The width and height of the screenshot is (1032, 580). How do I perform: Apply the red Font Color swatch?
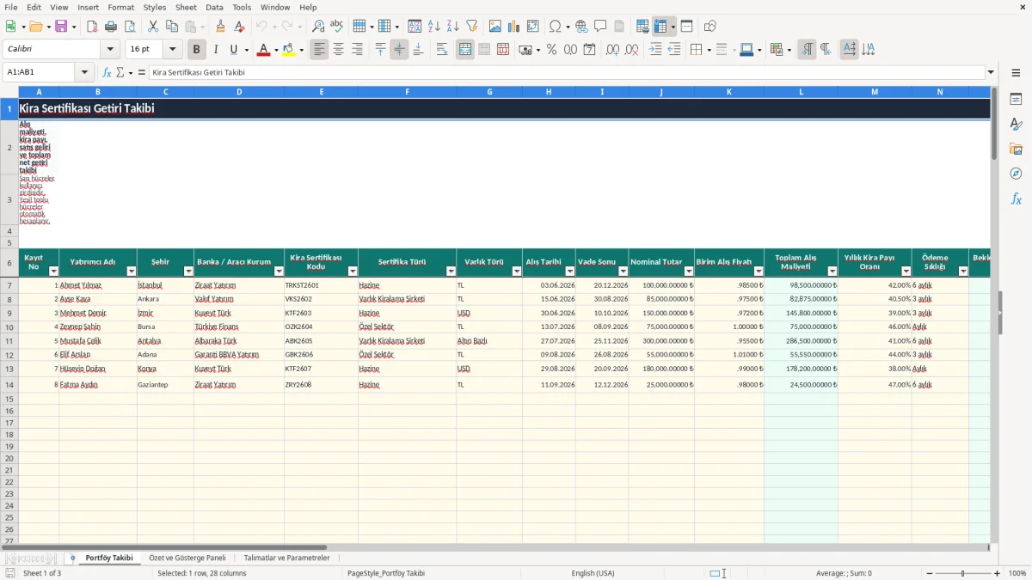(263, 50)
